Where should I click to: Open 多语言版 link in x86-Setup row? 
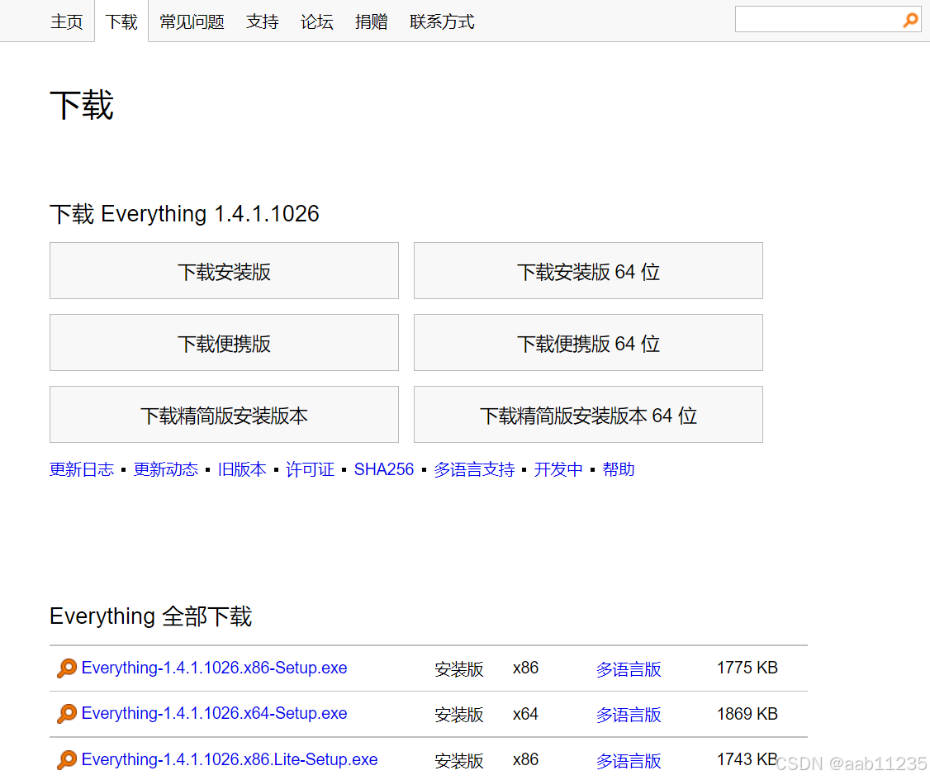pyautogui.click(x=628, y=669)
